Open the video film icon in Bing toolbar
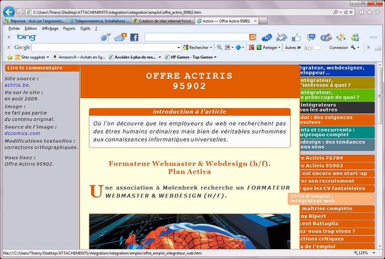385x259 pixels. coord(326,37)
